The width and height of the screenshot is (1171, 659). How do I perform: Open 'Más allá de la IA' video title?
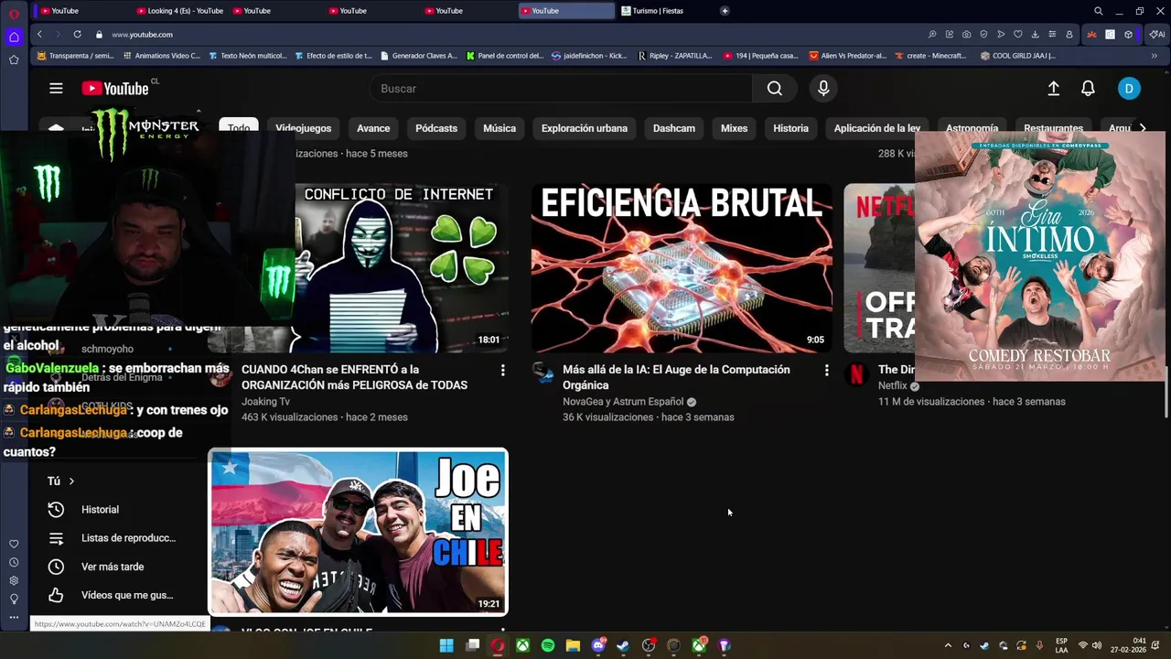pos(676,377)
